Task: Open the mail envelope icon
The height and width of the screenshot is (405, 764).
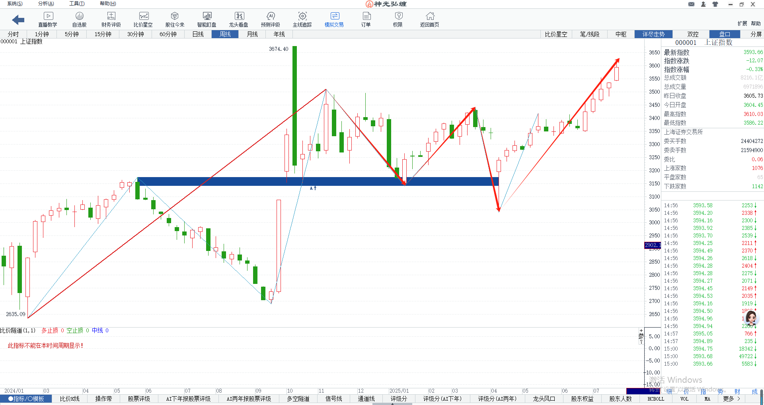Action: (x=692, y=4)
